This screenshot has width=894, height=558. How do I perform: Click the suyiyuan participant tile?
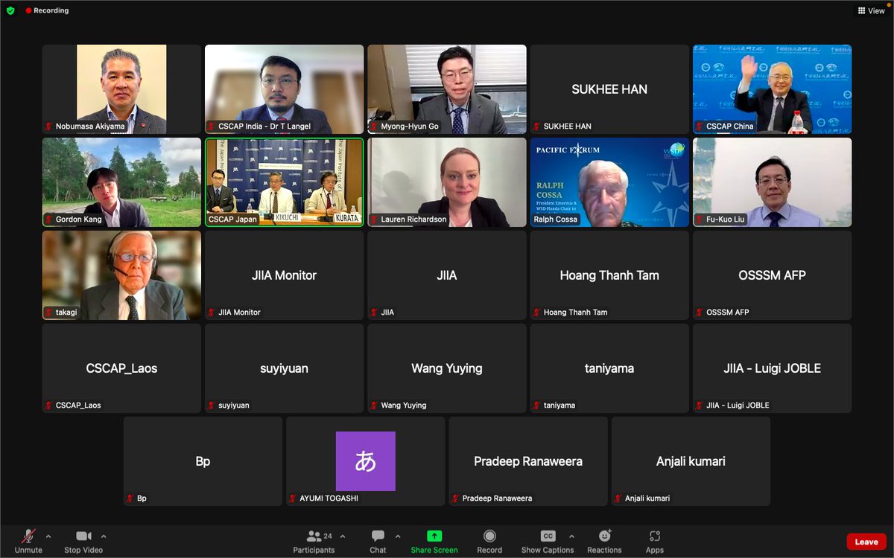click(x=285, y=368)
